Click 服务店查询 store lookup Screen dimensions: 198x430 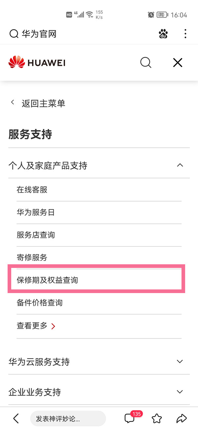[x=36, y=235]
